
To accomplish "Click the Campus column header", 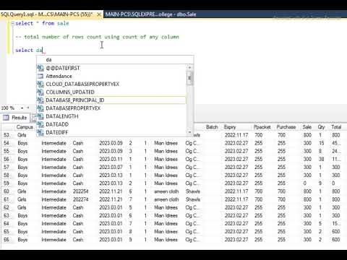I will pos(25,127).
